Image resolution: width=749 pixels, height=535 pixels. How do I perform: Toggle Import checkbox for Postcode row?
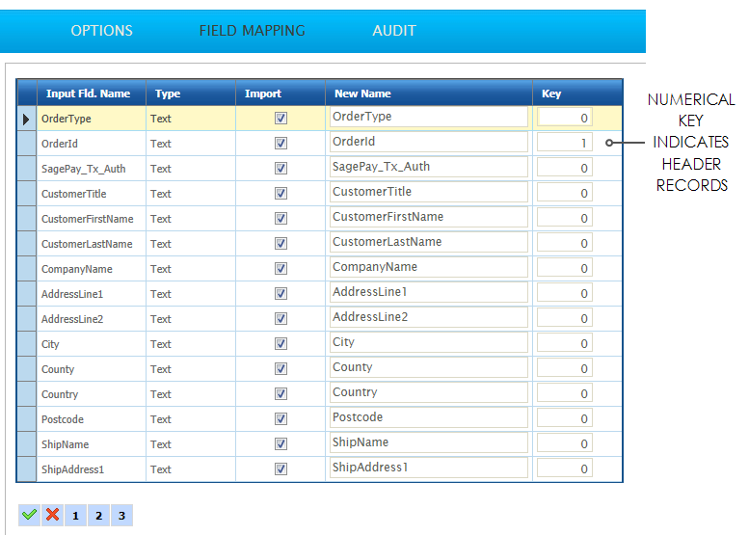click(281, 419)
